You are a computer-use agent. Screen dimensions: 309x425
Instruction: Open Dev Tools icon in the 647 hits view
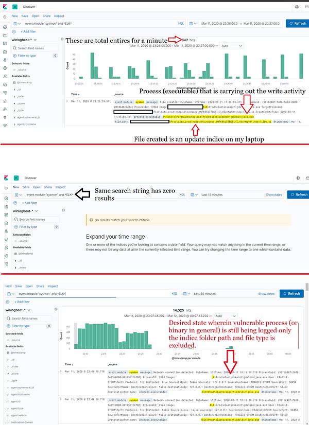pos(5,117)
